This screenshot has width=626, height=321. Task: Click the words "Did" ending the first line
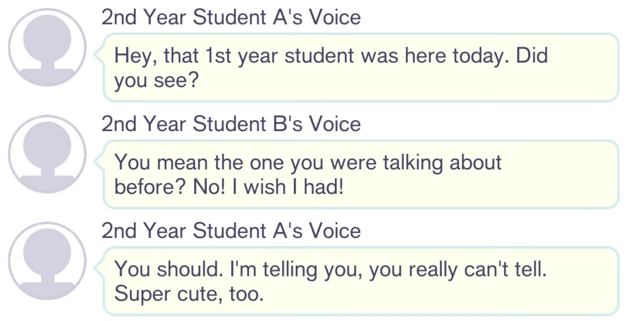coord(532,55)
